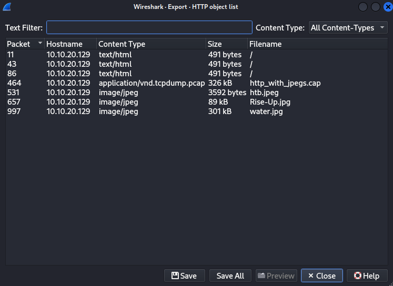The height and width of the screenshot is (286, 393).
Task: Sort by Hostname column header
Action: tap(70, 44)
